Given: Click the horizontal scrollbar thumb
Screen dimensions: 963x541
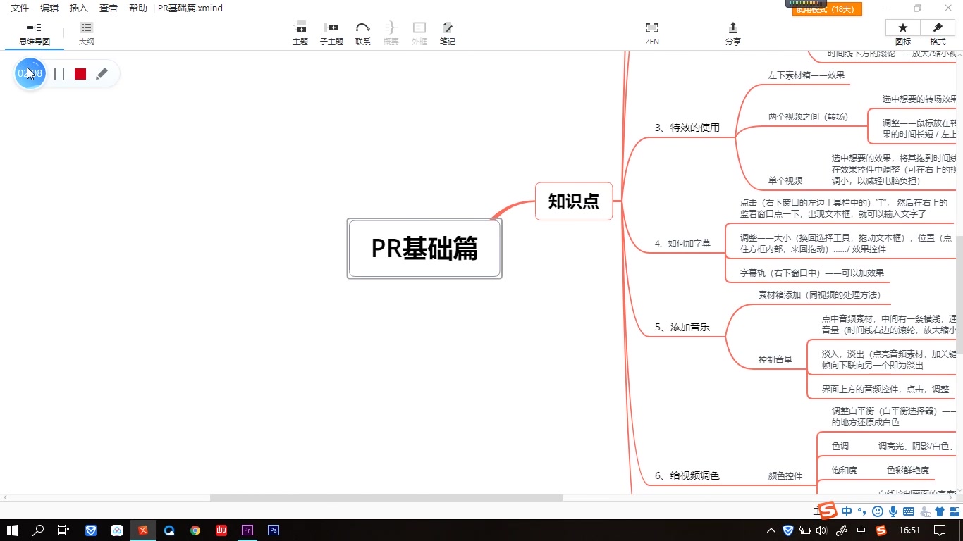Looking at the screenshot, I should [386, 497].
